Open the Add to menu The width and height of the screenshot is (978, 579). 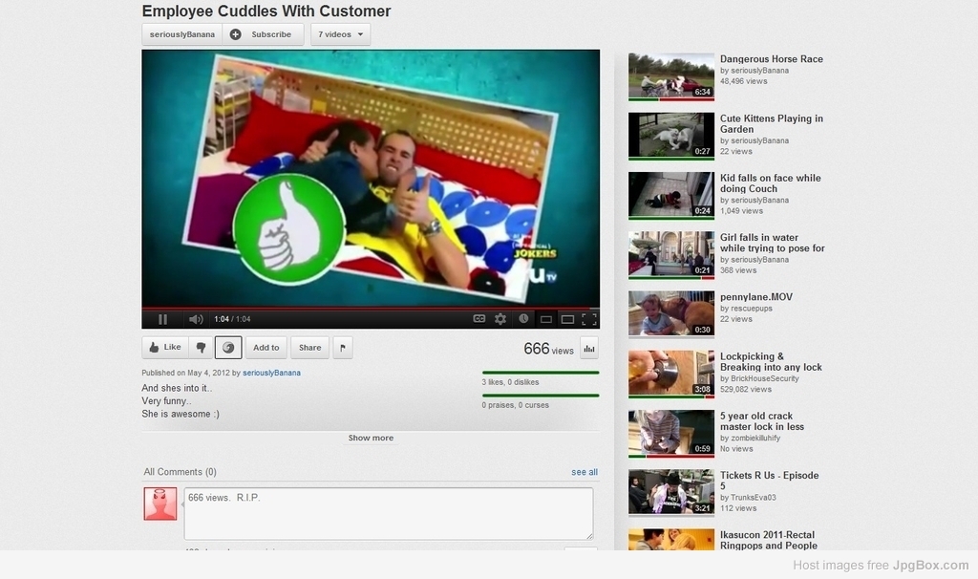(266, 348)
